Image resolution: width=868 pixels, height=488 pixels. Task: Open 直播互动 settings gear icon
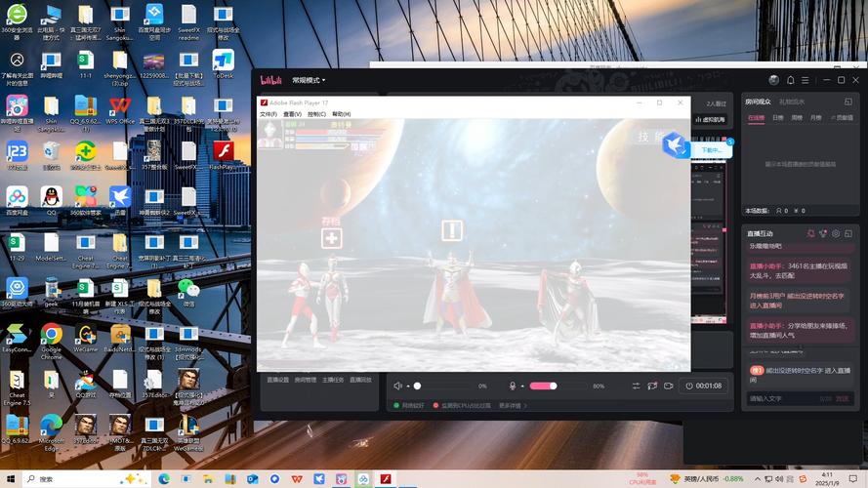click(x=836, y=233)
